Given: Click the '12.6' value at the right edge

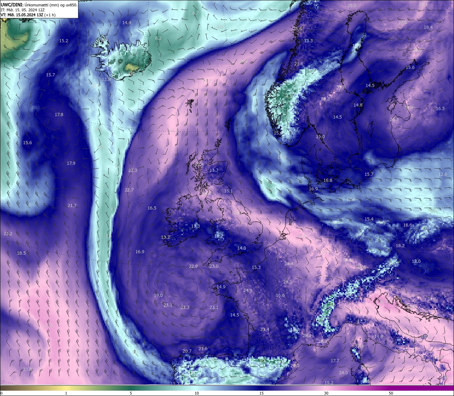Looking at the screenshot, I should tap(443, 174).
